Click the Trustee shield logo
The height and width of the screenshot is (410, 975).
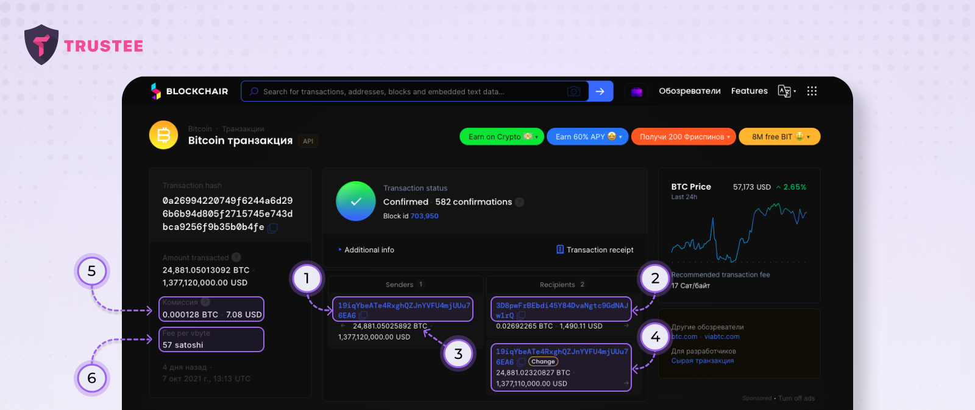pyautogui.click(x=41, y=44)
